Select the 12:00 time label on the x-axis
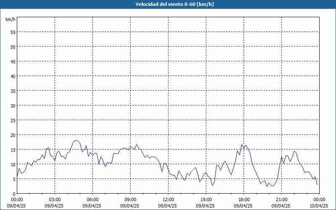The width and height of the screenshot is (336, 210). [168, 199]
